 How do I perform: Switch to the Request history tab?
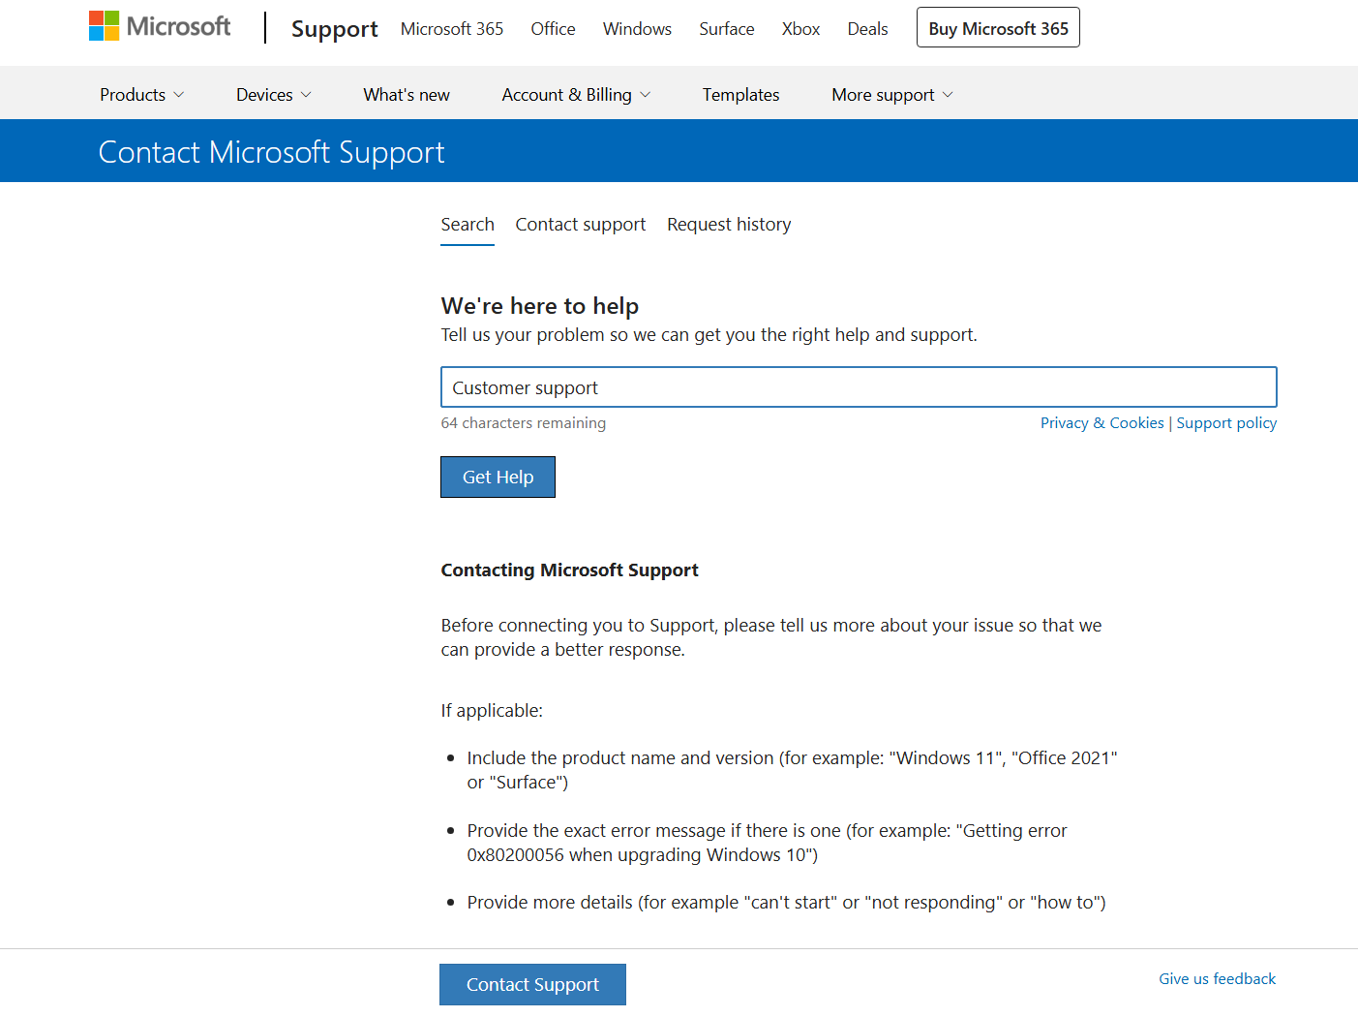point(729,225)
